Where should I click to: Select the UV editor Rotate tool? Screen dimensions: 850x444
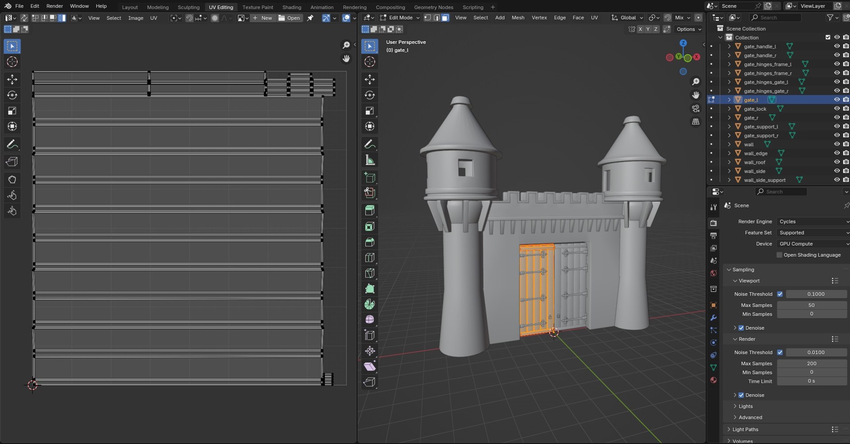point(12,95)
